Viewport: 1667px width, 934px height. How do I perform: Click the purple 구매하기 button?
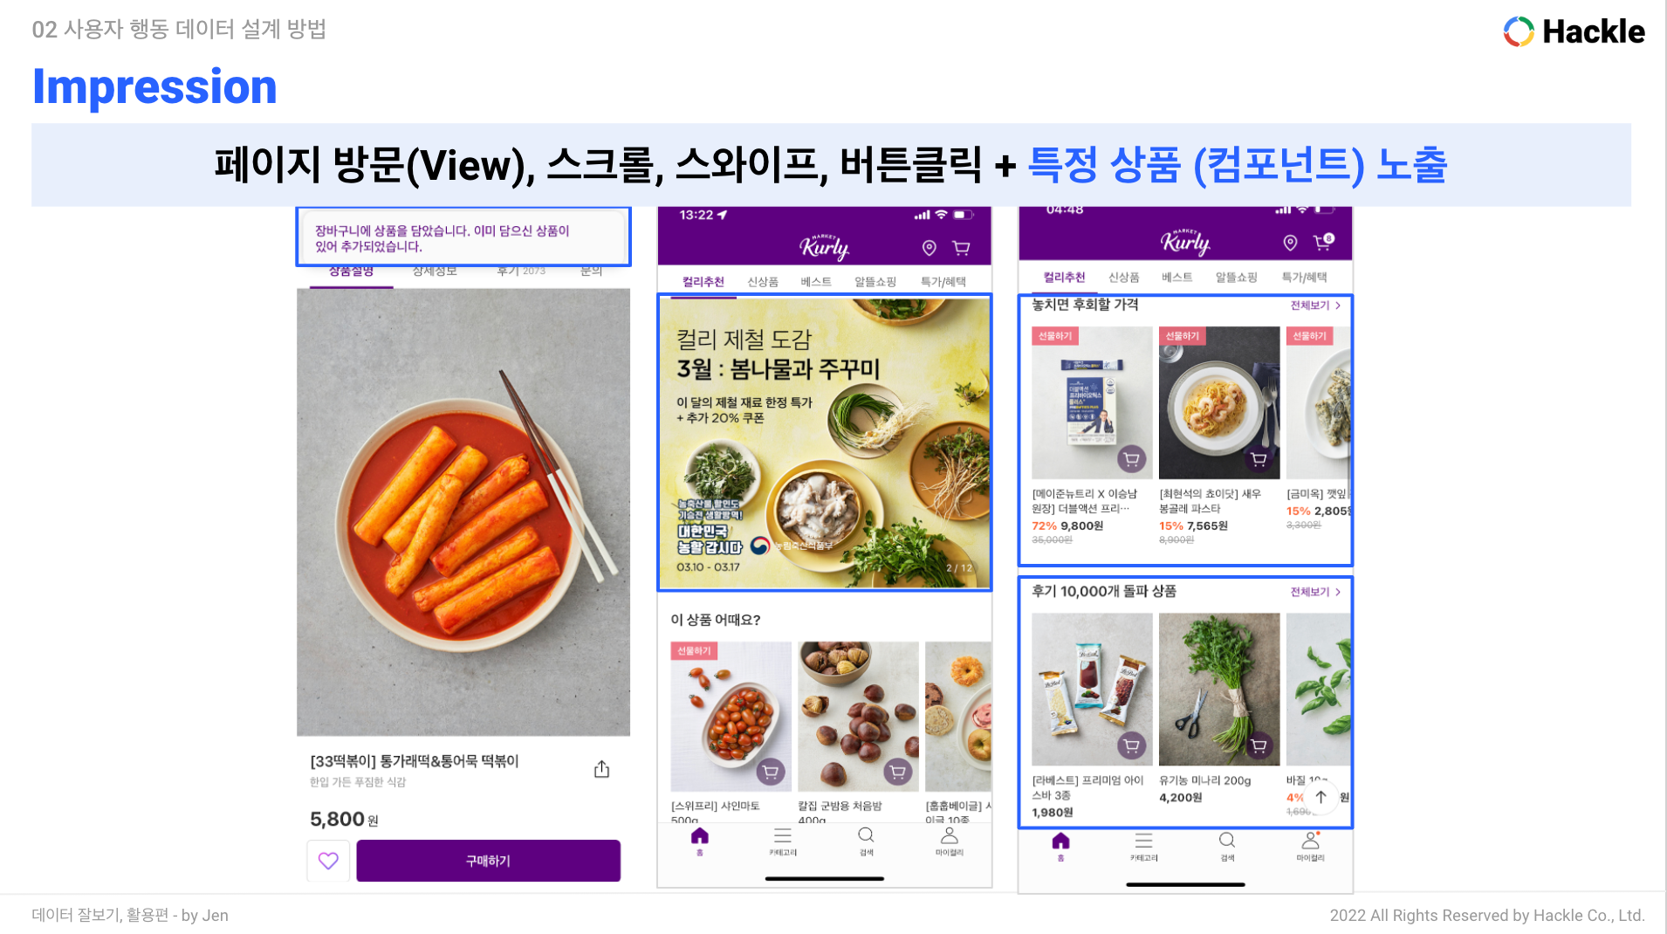pyautogui.click(x=488, y=861)
